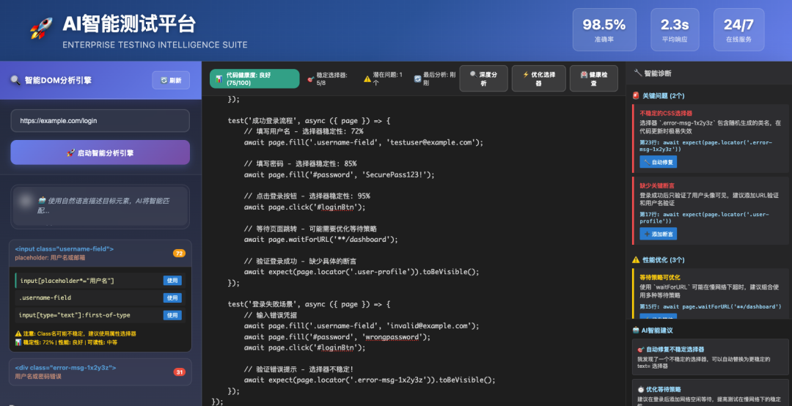The height and width of the screenshot is (406, 792).
Task: Click the 代码健康度: 良好 (75/100) badge
Action: (x=254, y=78)
